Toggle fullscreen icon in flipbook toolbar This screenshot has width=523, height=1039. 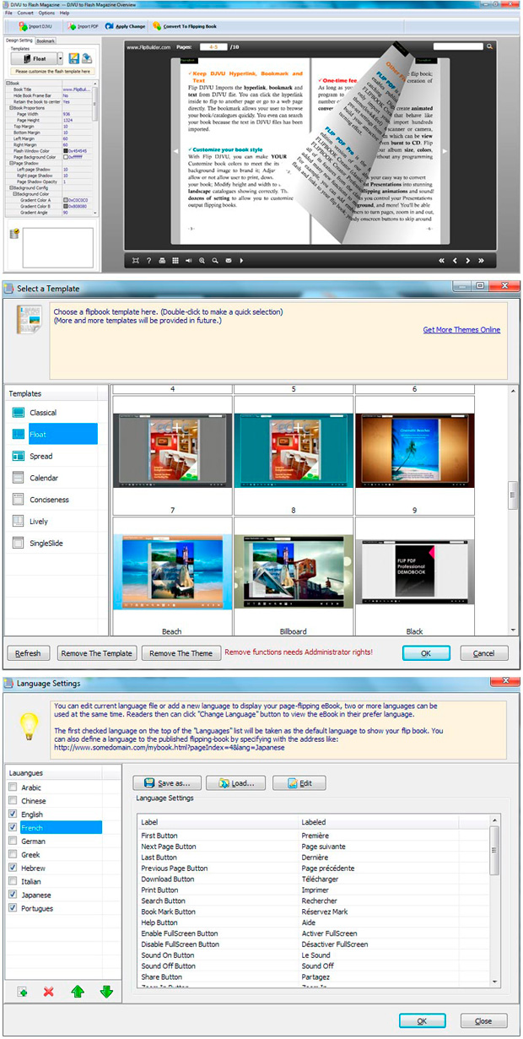tap(136, 261)
